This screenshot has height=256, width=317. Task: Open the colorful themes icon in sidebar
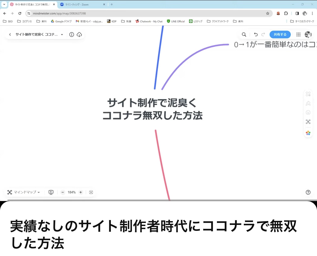308,133
